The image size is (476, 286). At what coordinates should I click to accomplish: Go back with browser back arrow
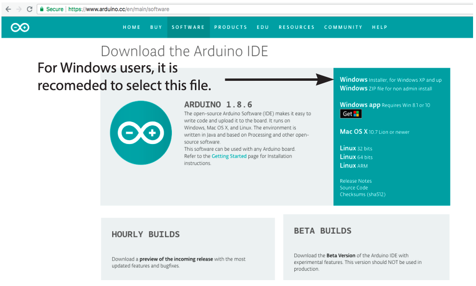point(8,9)
